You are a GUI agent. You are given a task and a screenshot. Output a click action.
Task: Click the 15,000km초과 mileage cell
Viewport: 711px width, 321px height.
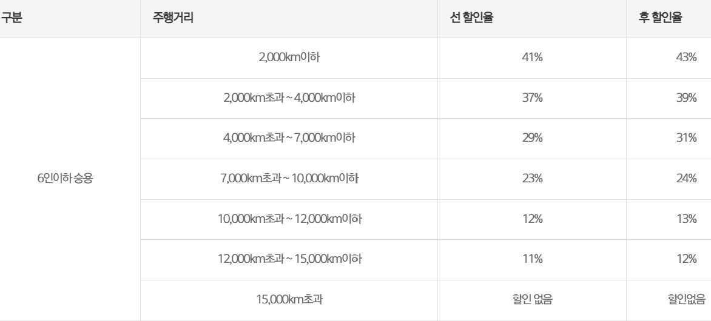tap(289, 300)
